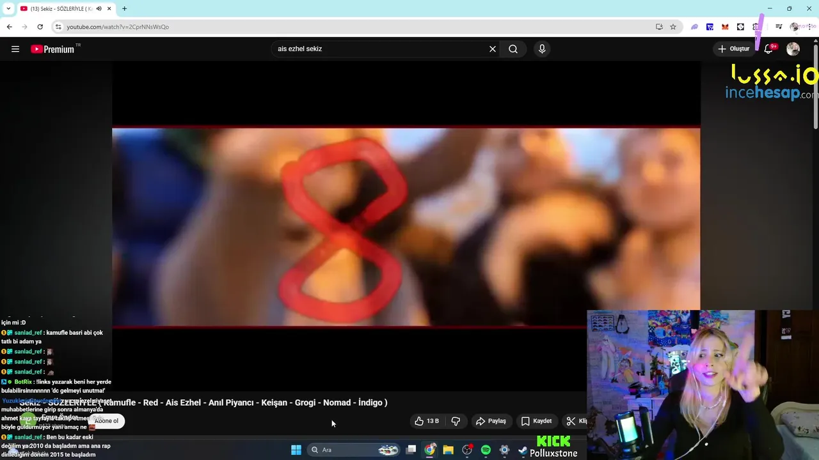This screenshot has width=819, height=460.
Task: Open the Windows Start menu
Action: pos(296,450)
